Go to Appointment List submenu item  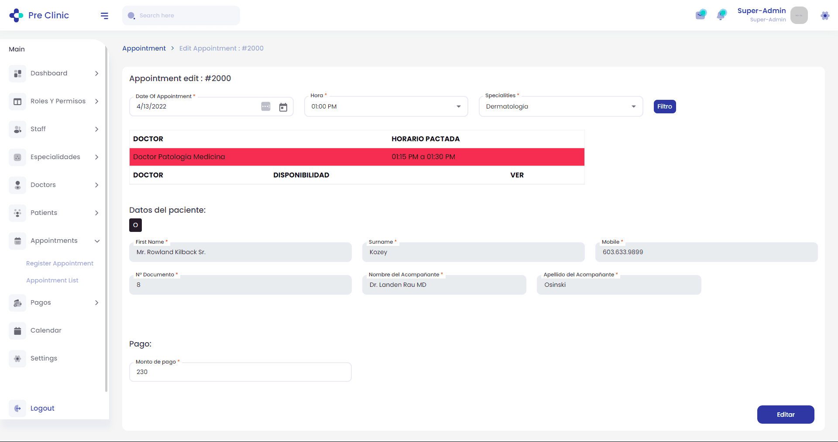52,280
